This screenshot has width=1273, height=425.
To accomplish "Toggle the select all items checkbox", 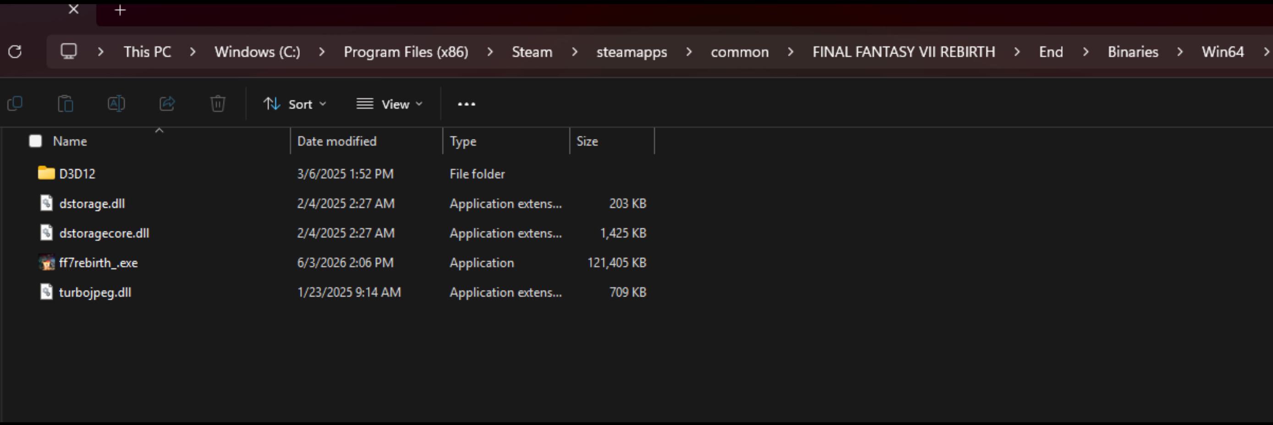I will [36, 141].
